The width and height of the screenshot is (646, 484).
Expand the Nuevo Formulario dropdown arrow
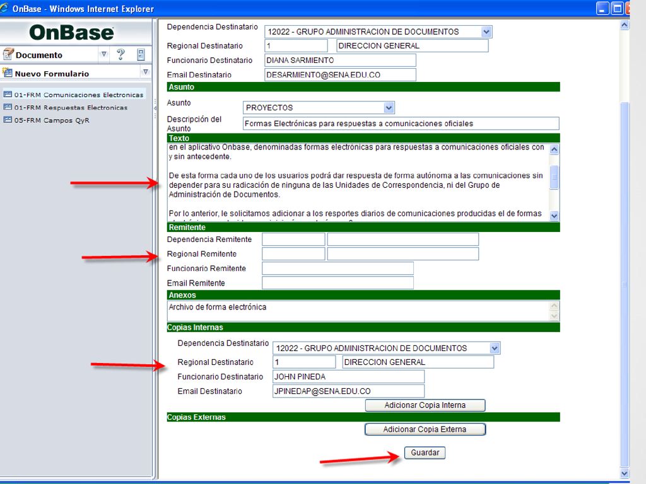146,72
